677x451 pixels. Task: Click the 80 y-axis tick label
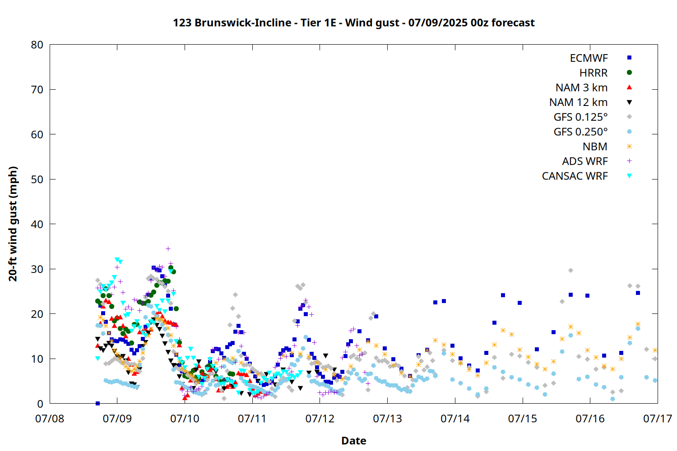click(37, 45)
